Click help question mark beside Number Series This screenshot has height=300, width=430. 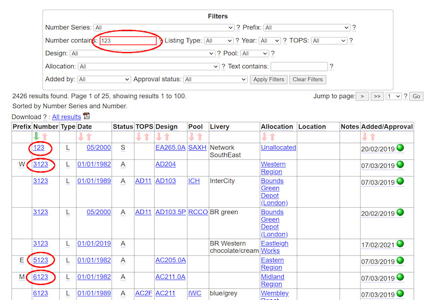[238, 28]
